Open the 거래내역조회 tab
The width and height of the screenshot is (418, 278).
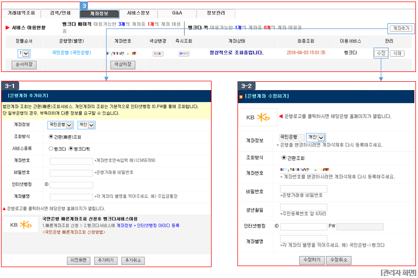[21, 13]
